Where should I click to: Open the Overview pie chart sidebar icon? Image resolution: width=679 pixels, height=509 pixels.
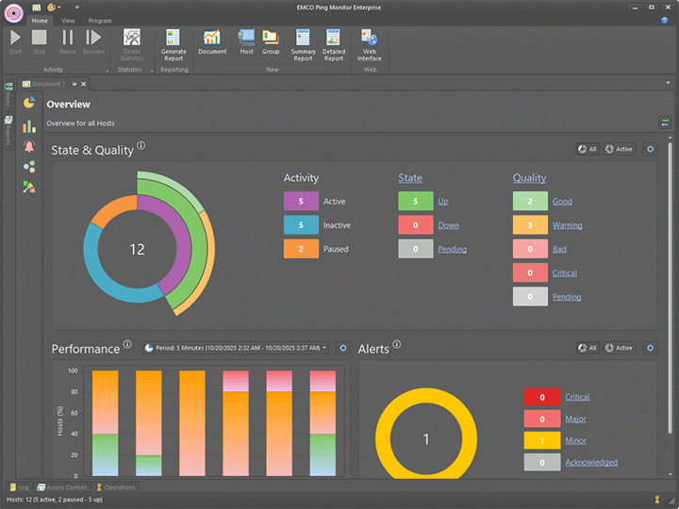[x=29, y=103]
